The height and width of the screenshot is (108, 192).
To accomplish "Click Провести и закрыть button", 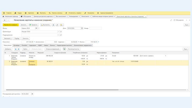I will pyautogui.click(x=11, y=25).
